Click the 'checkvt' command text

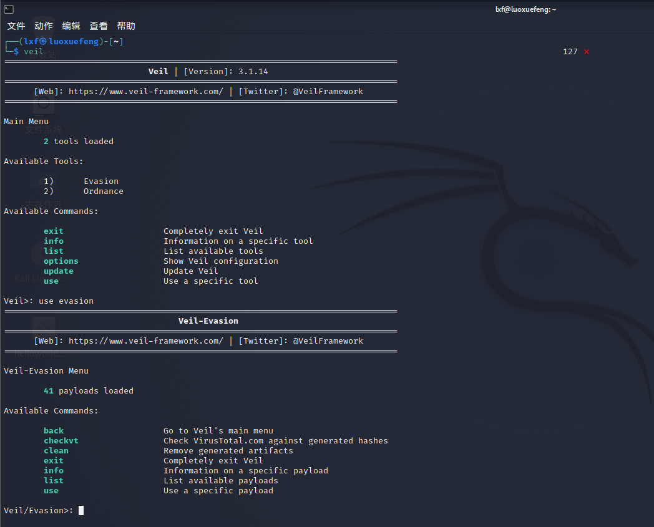click(x=61, y=441)
